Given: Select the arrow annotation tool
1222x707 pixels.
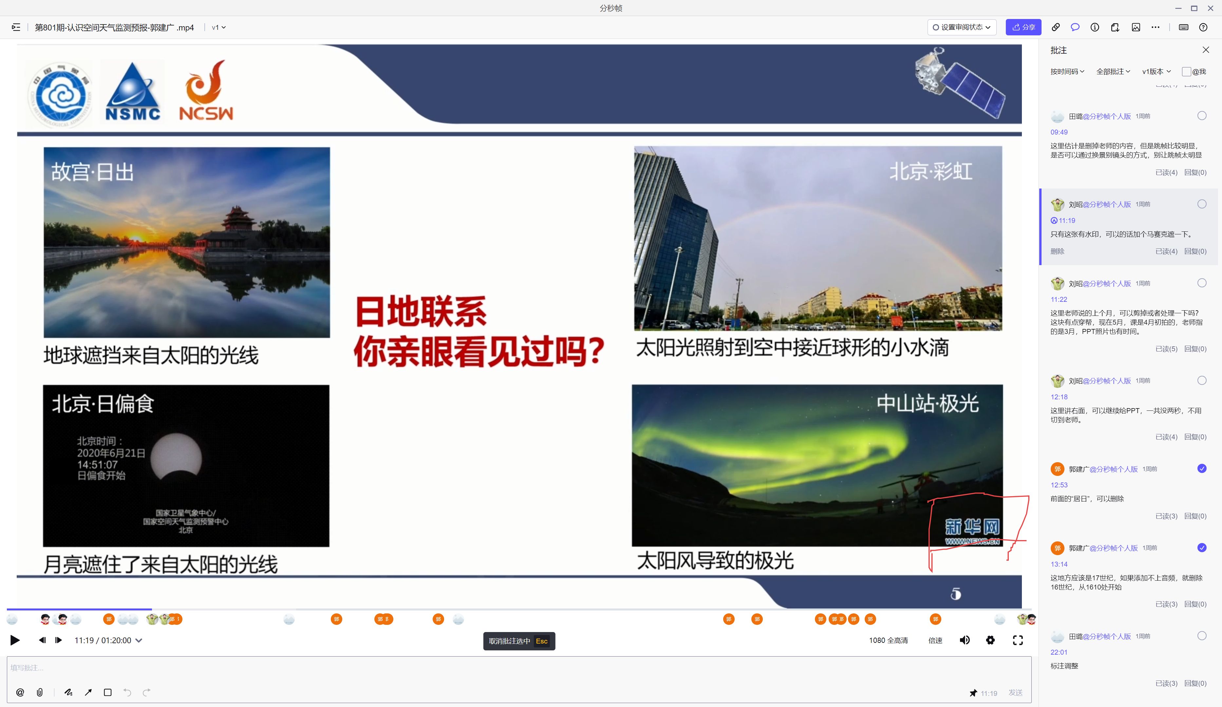Looking at the screenshot, I should point(88,693).
